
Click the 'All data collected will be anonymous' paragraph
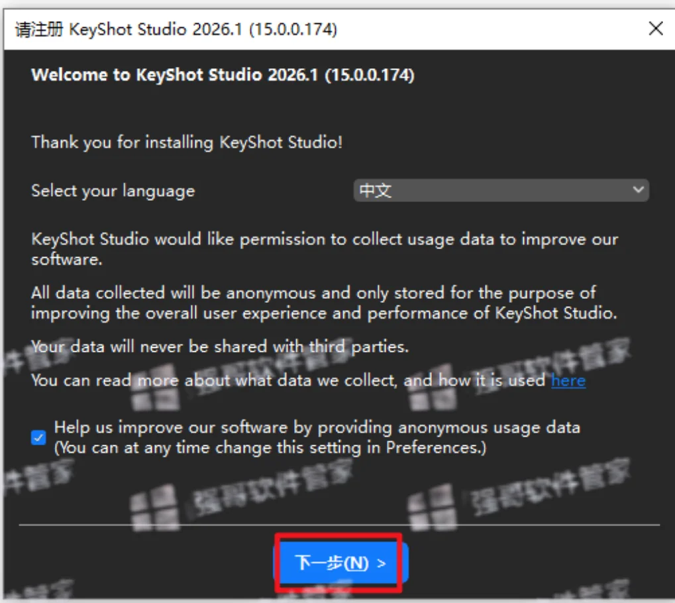[324, 303]
